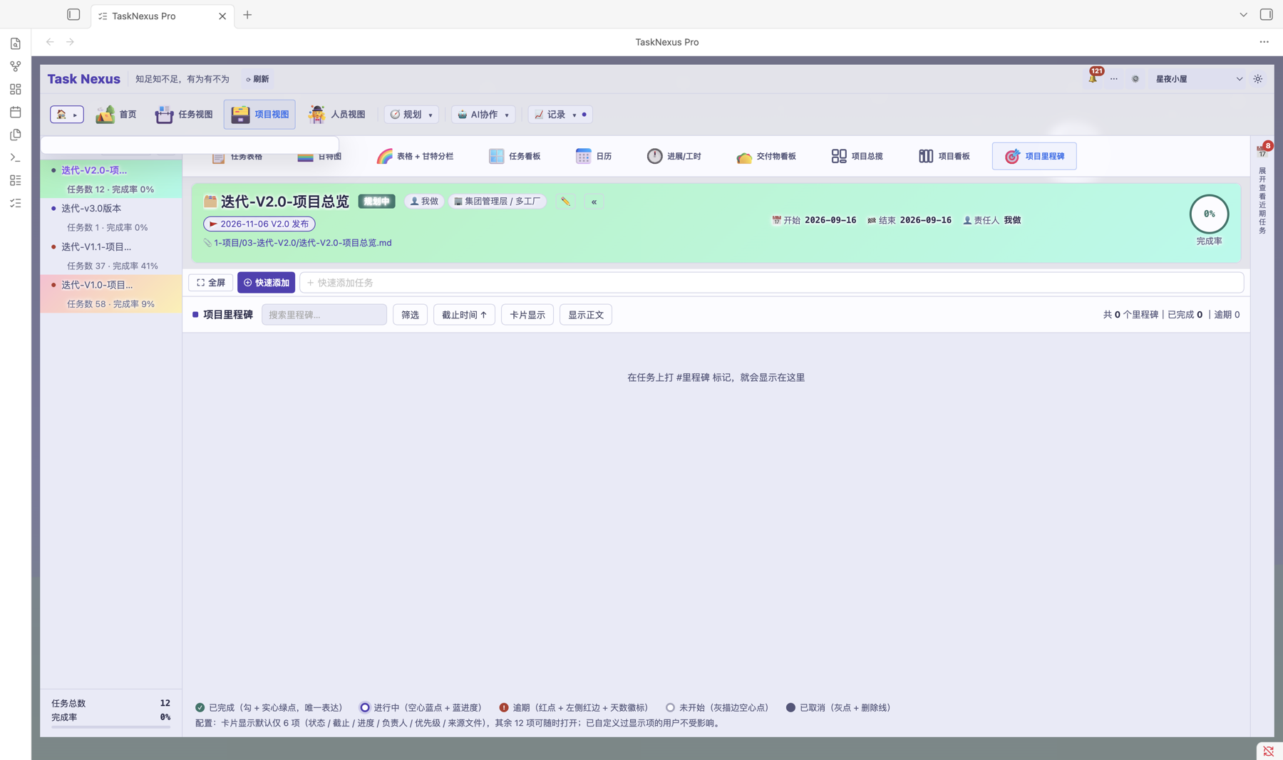
Task: Toggle 卡片显示 mode
Action: click(x=527, y=315)
